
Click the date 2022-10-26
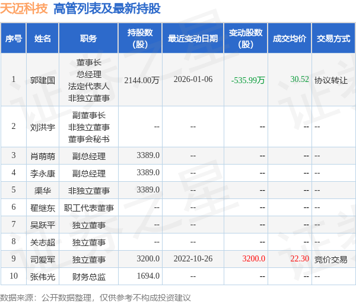click(x=193, y=258)
